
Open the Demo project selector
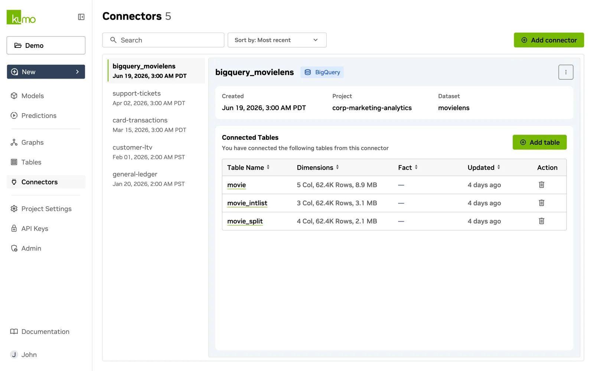coord(46,45)
